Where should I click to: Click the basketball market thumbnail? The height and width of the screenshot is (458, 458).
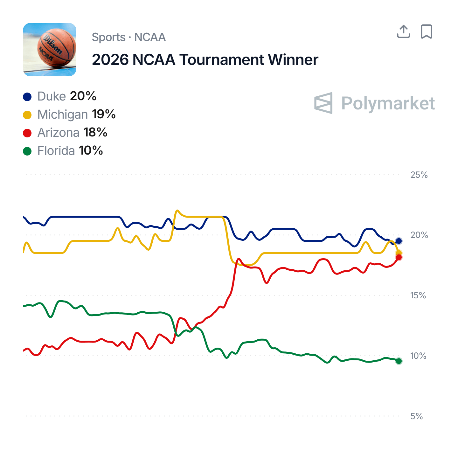pyautogui.click(x=50, y=50)
